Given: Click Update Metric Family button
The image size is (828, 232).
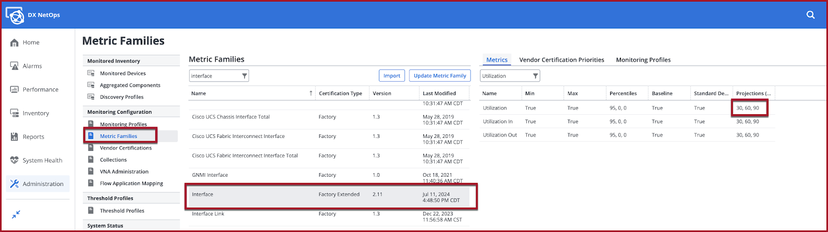Looking at the screenshot, I should pyautogui.click(x=440, y=75).
